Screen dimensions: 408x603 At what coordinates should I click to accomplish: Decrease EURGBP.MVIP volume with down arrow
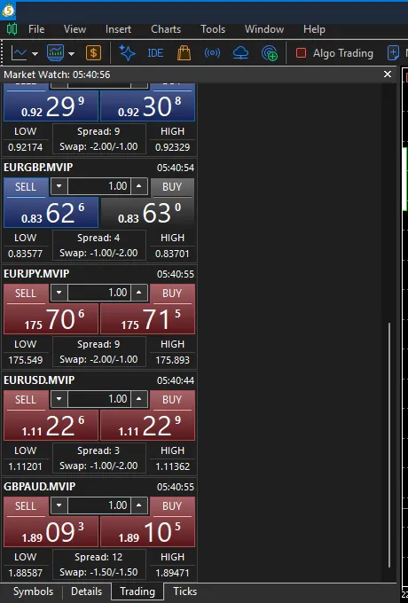coord(59,186)
